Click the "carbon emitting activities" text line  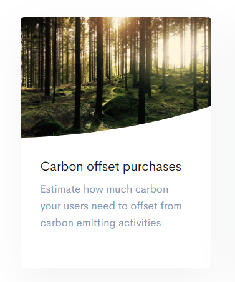click(100, 223)
